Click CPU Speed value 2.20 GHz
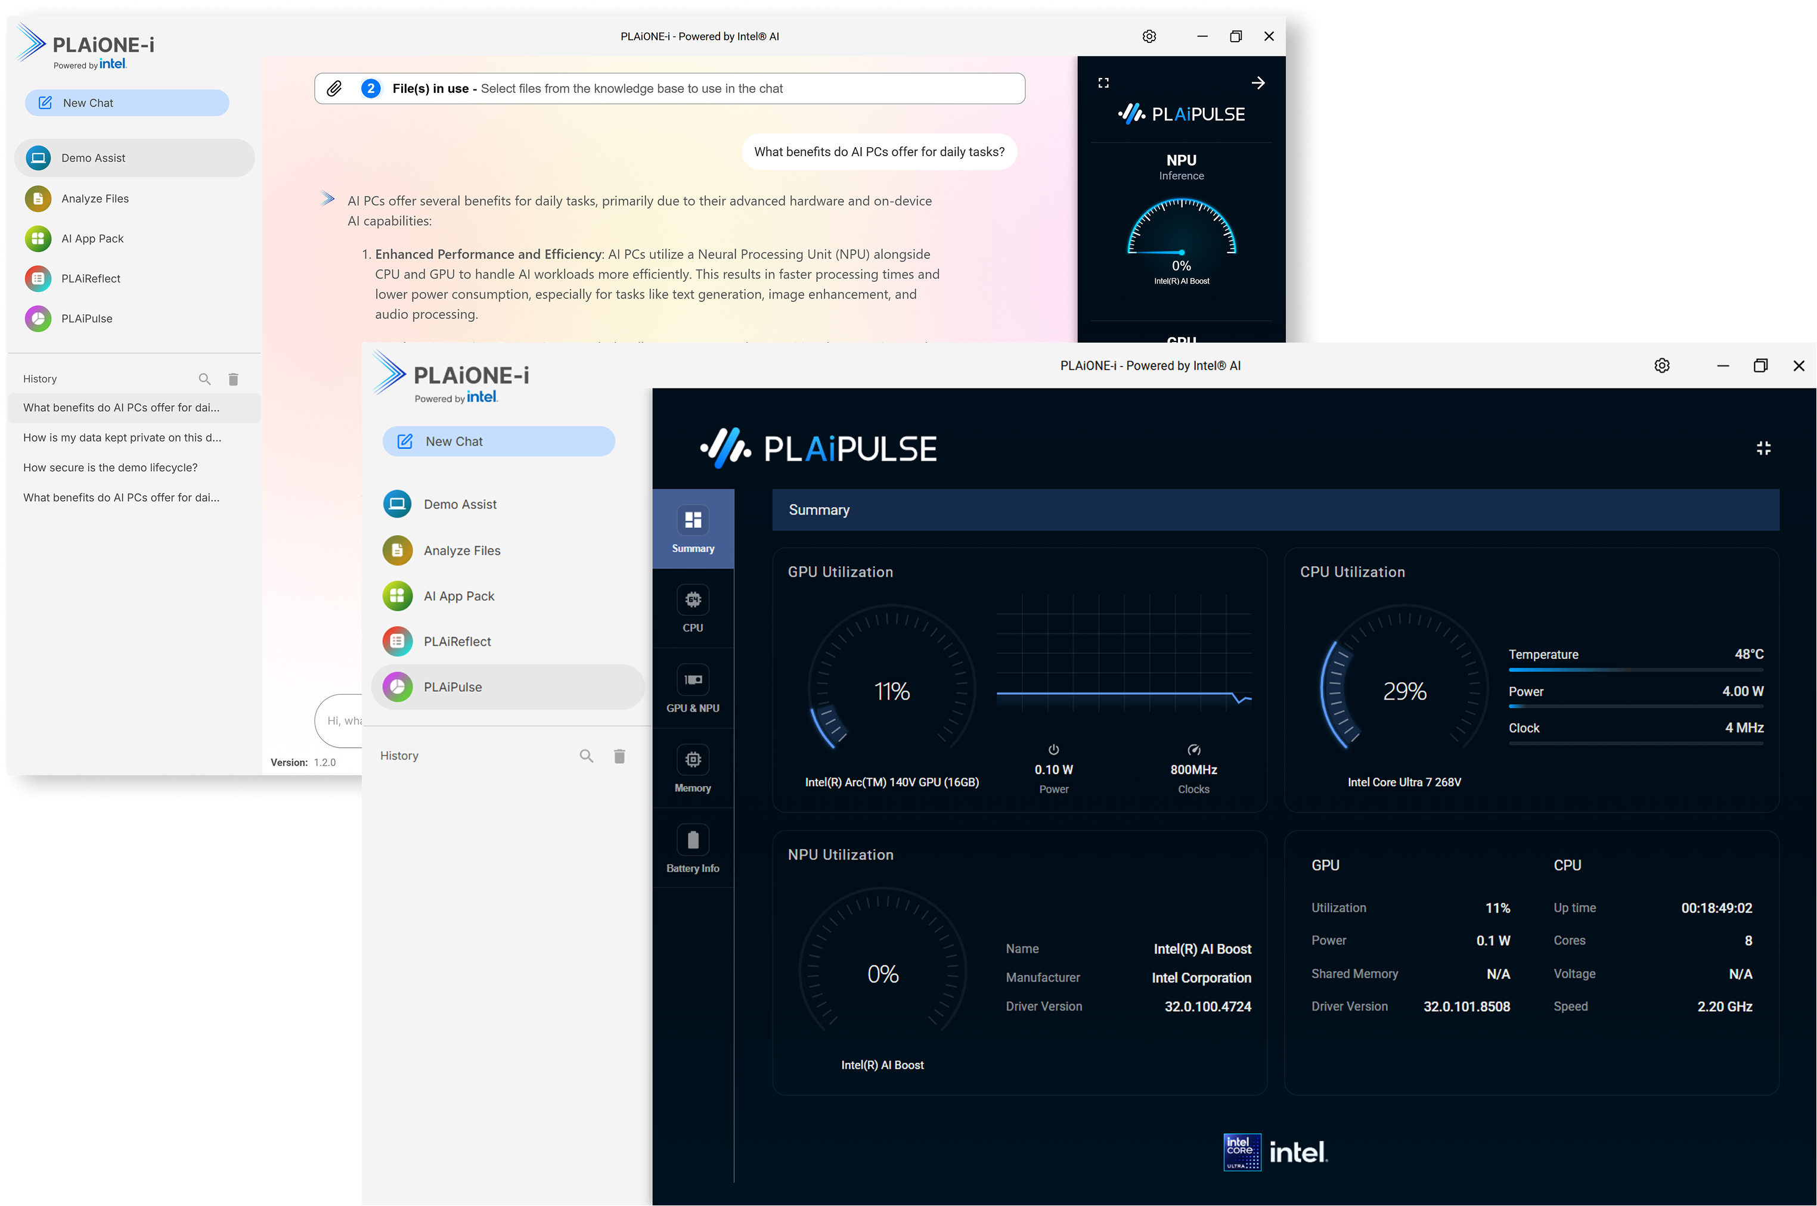Viewport: 1817px width, 1206px height. [x=1724, y=1006]
